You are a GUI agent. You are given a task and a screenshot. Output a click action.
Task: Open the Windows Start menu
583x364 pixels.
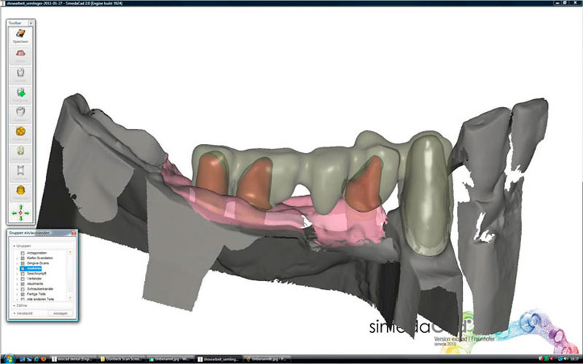(x=6, y=359)
